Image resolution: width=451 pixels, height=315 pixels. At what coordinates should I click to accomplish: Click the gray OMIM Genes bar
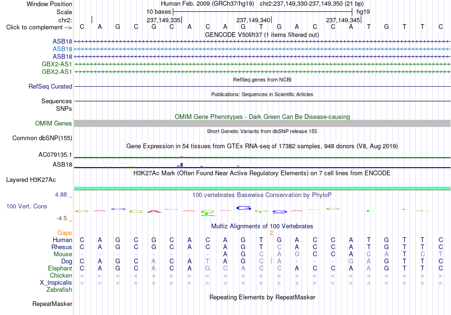(262, 123)
